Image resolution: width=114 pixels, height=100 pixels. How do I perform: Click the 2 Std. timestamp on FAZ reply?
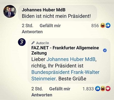37,89
